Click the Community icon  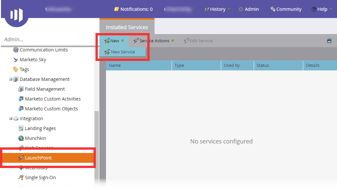click(x=273, y=9)
